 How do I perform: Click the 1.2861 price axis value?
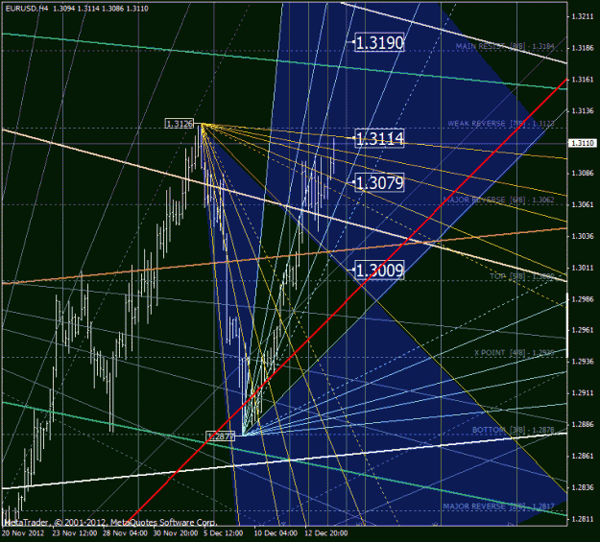(583, 456)
